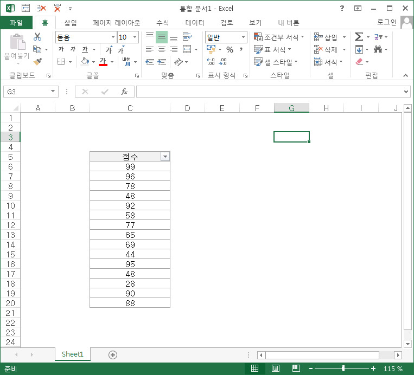Viewport: 414px width, 375px height.
Task: Open Find and Select binoculars
Action: 378,49
